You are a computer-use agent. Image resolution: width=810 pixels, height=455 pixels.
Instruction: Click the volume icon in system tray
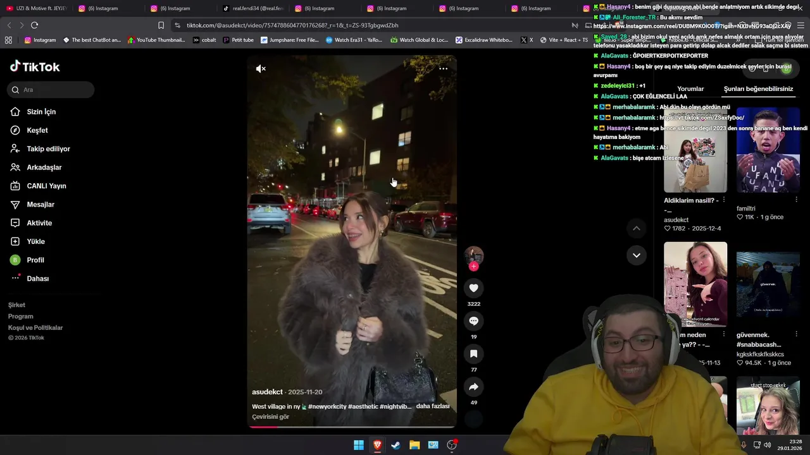coord(768,445)
